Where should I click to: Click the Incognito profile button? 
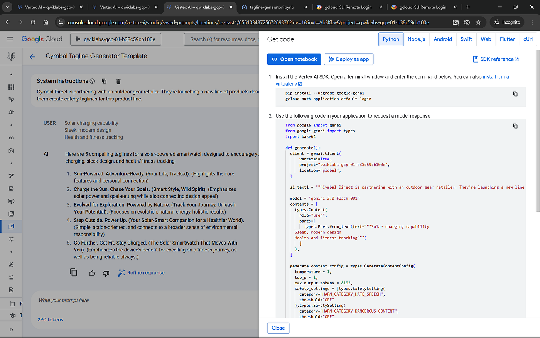(507, 22)
